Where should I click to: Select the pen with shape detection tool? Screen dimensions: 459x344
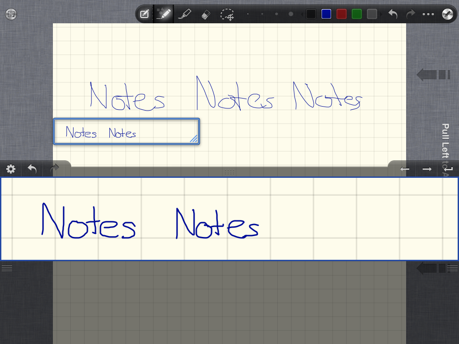coord(163,14)
